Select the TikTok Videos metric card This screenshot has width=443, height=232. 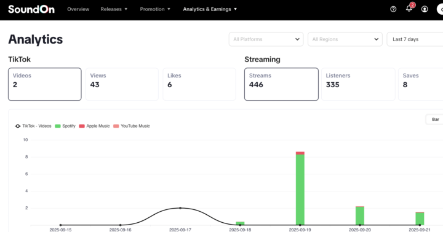45,84
